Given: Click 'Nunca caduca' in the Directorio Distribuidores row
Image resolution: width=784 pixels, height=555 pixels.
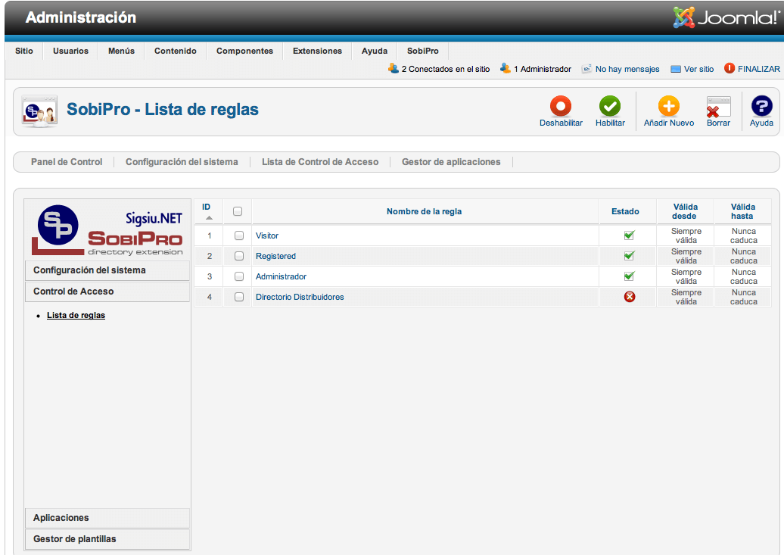Looking at the screenshot, I should 743,298.
